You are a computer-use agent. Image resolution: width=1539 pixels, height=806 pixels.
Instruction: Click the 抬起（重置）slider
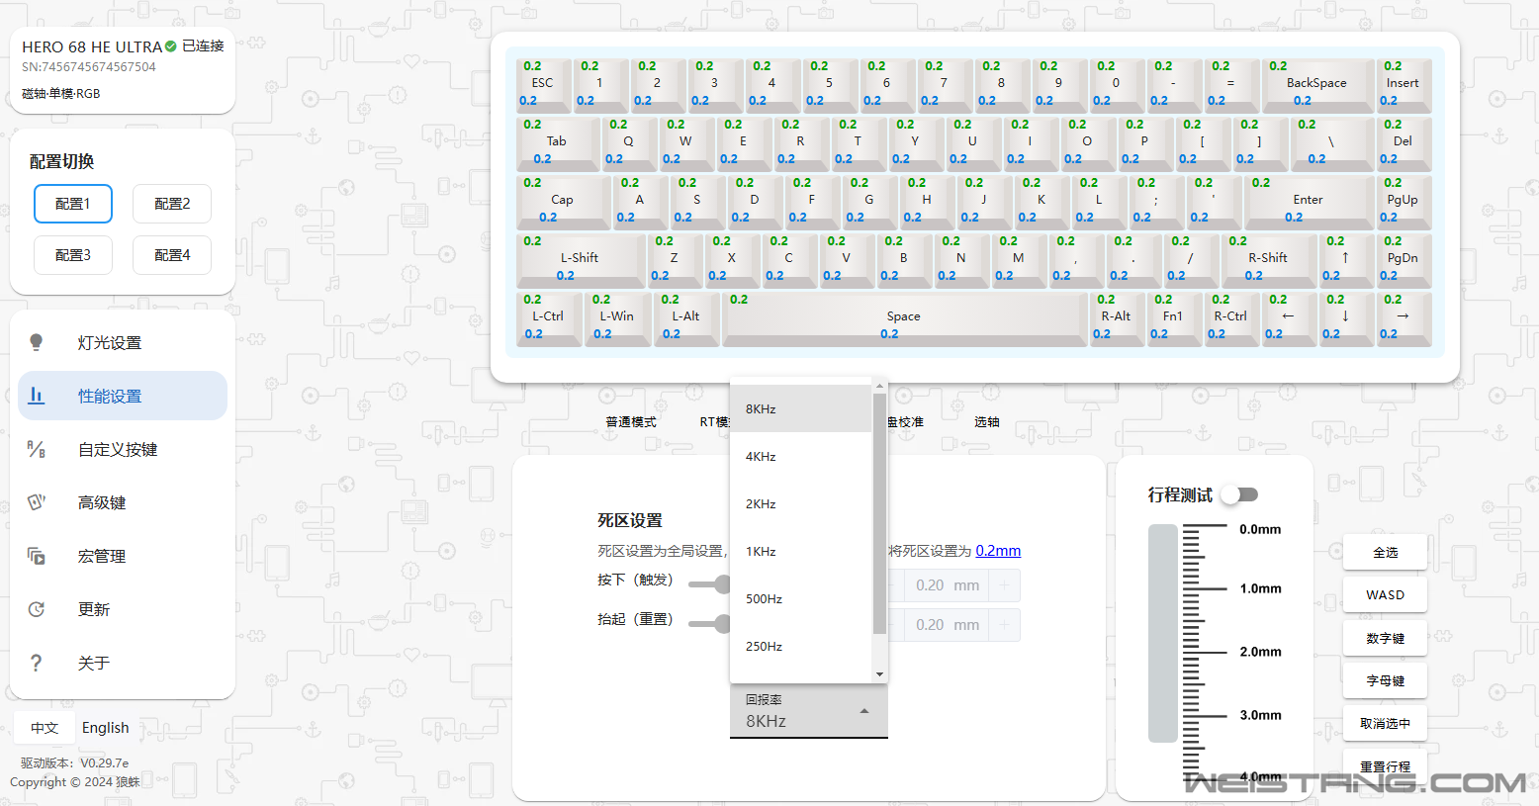click(x=710, y=624)
